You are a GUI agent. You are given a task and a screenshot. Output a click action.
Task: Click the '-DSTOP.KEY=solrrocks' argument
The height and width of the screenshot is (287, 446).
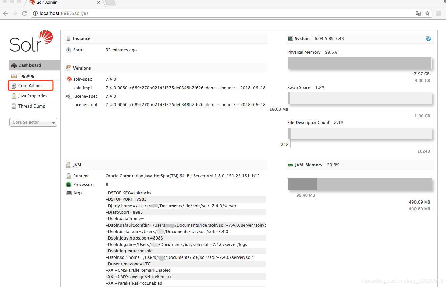[x=128, y=193]
